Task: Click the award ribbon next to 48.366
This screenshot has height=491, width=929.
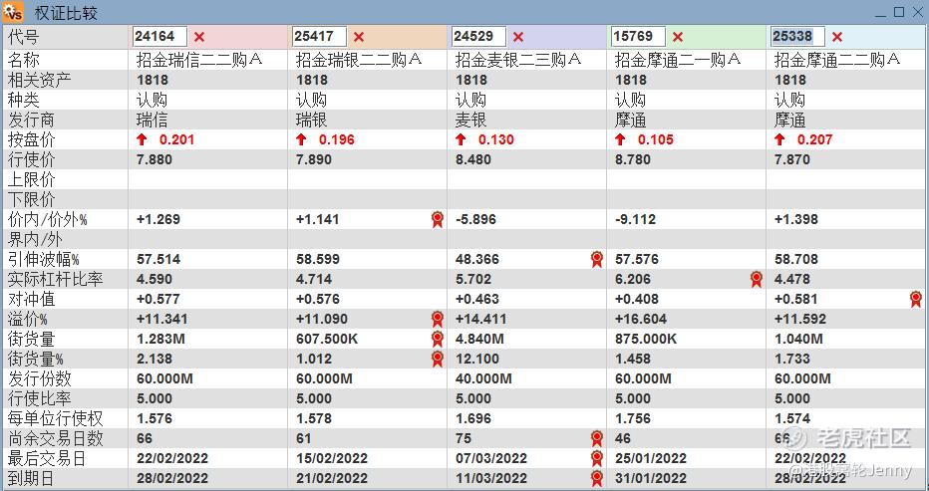Action: tap(597, 259)
